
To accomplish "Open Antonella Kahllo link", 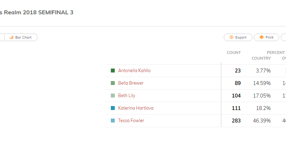I will click(134, 70).
